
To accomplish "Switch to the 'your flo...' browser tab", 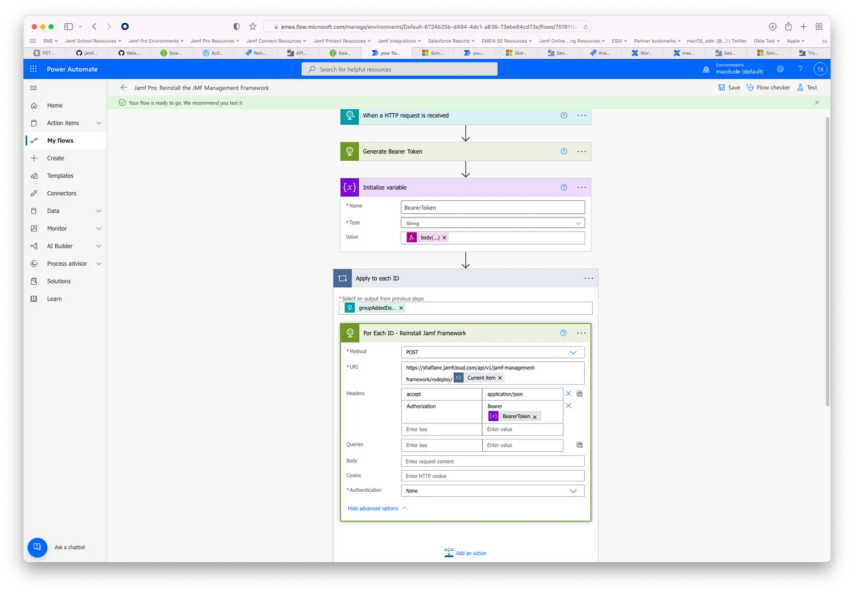I will pyautogui.click(x=387, y=52).
